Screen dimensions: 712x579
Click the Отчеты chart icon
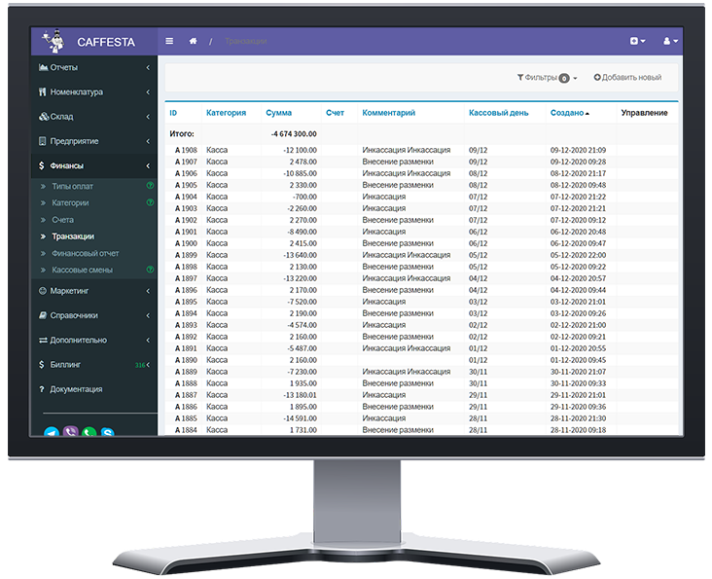coord(43,67)
